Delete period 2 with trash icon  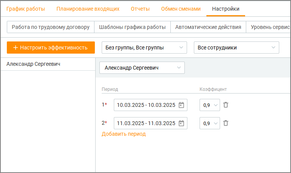226,123
